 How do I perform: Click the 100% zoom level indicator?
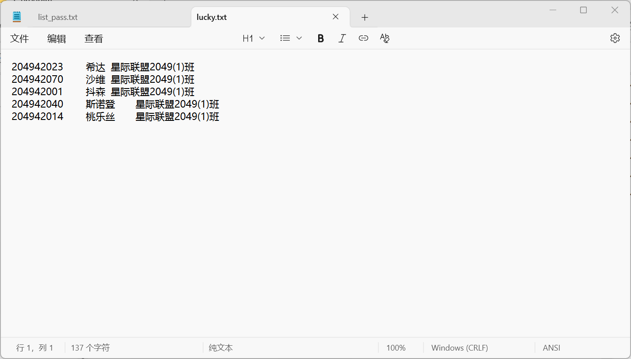396,348
